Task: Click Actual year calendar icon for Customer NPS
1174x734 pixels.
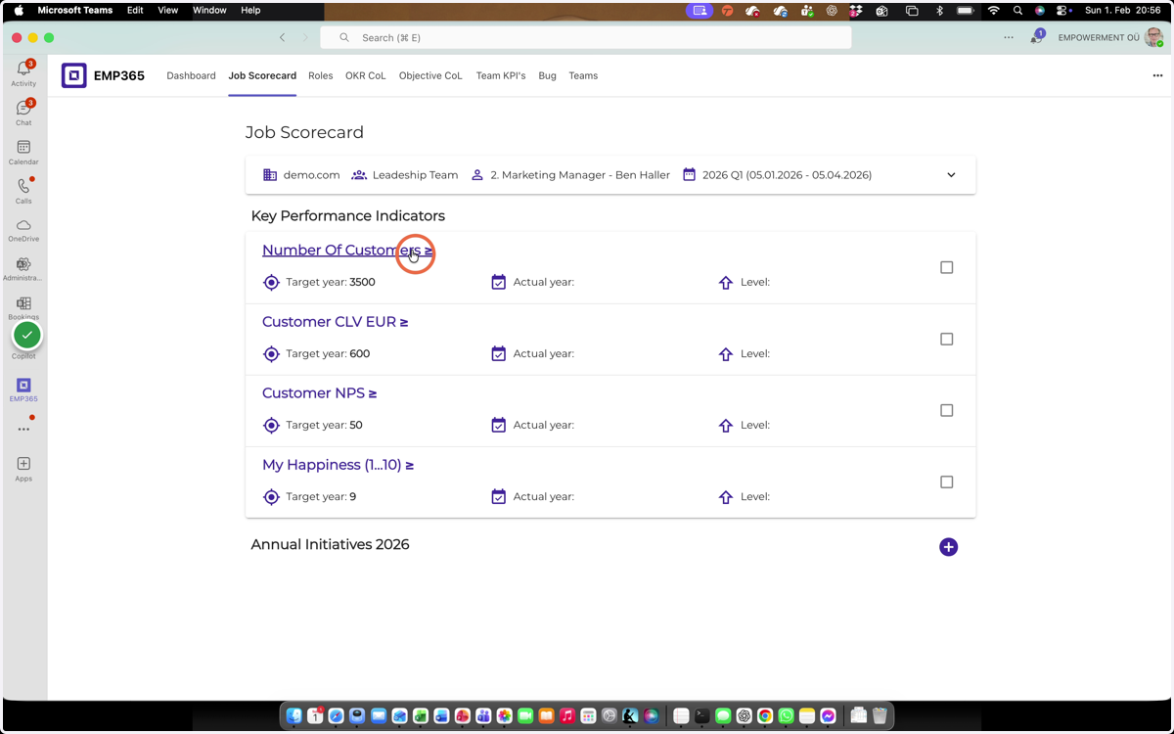Action: coord(498,425)
